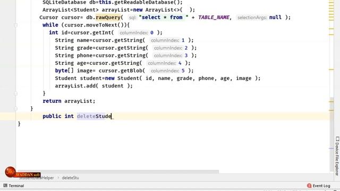Click the Cursor cursor declaration
The image size is (340, 191).
pos(59,18)
